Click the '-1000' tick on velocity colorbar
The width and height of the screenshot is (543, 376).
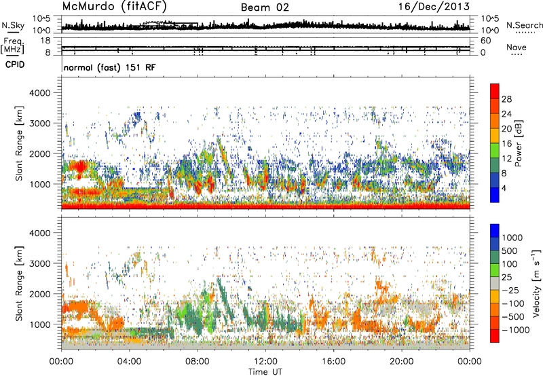click(x=516, y=330)
